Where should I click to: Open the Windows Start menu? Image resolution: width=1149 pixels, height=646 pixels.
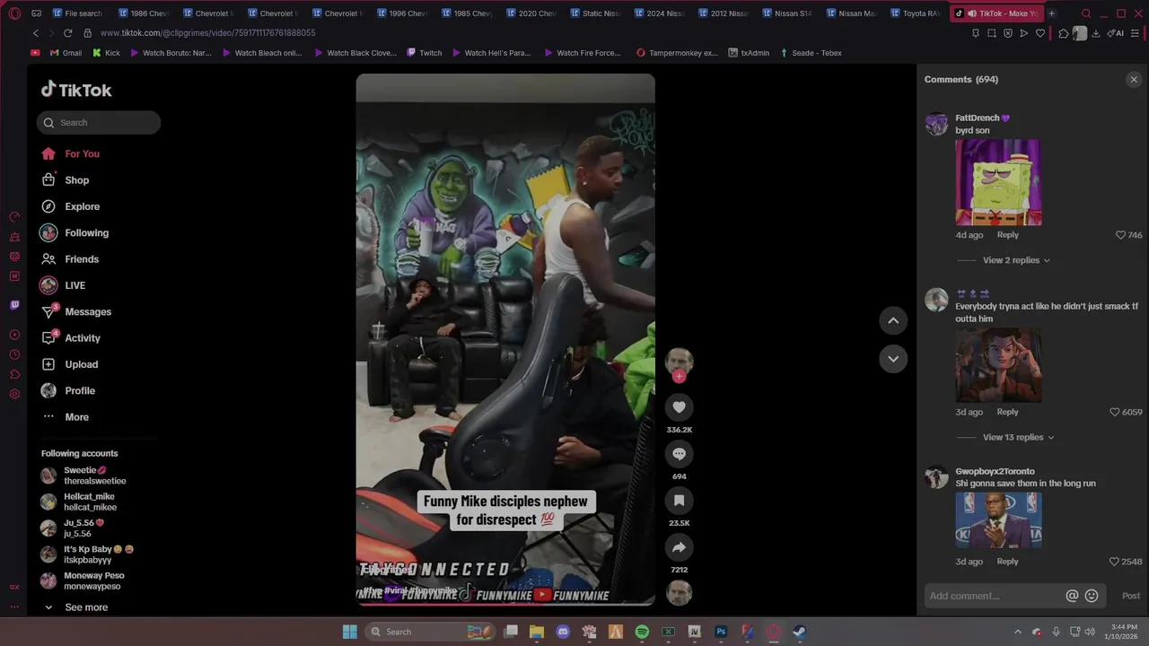pos(349,632)
